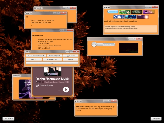The image size is (164, 123).
Task: Select 'OOH by SOPHIE' list item
Action: pyautogui.click(x=43, y=44)
